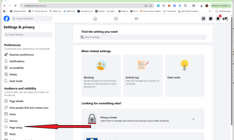This screenshot has width=234, height=140.
Task: Open the Chrome extensions puzzle icon
Action: click(x=185, y=6)
